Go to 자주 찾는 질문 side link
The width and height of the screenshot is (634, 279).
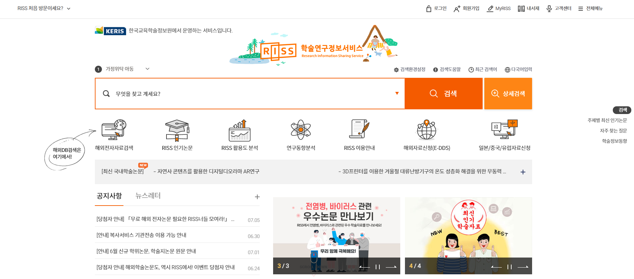click(613, 131)
